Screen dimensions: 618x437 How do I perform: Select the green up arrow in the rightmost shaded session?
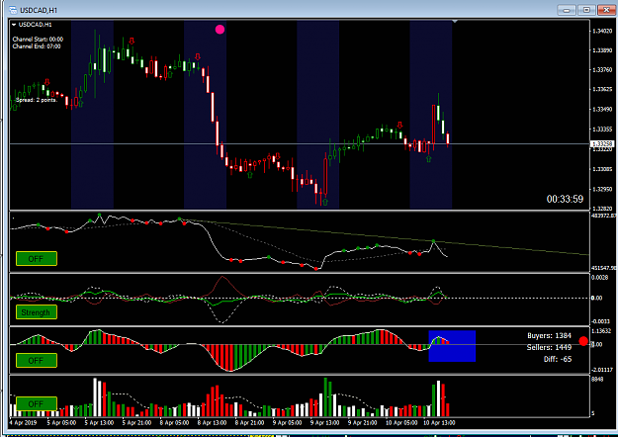tap(428, 159)
